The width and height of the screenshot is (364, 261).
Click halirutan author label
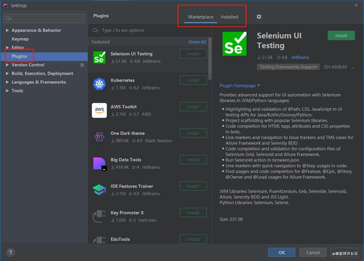pyautogui.click(x=147, y=220)
